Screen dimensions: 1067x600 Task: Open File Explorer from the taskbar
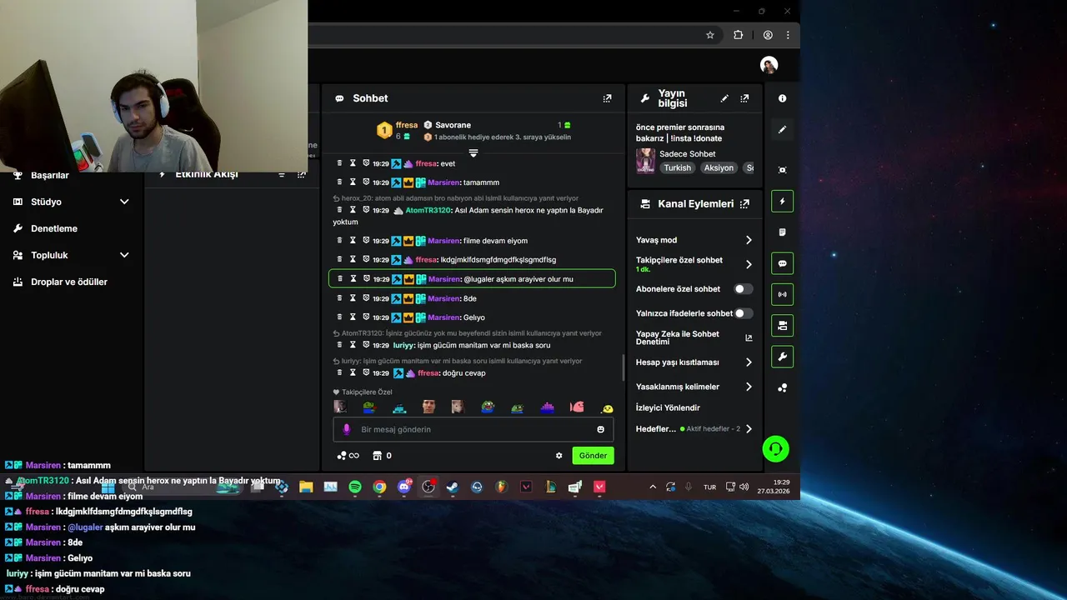306,487
